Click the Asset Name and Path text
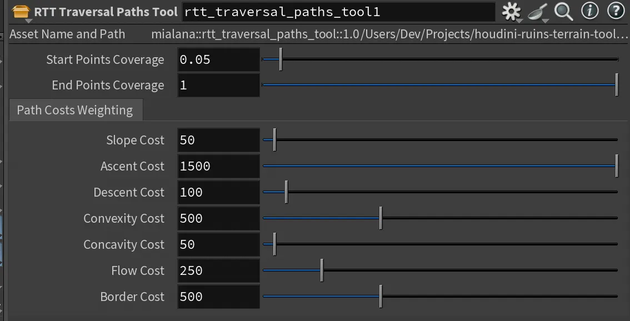The height and width of the screenshot is (321, 630). click(67, 34)
